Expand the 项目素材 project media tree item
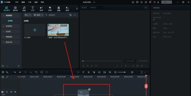This screenshot has width=191, height=96. 11,16
